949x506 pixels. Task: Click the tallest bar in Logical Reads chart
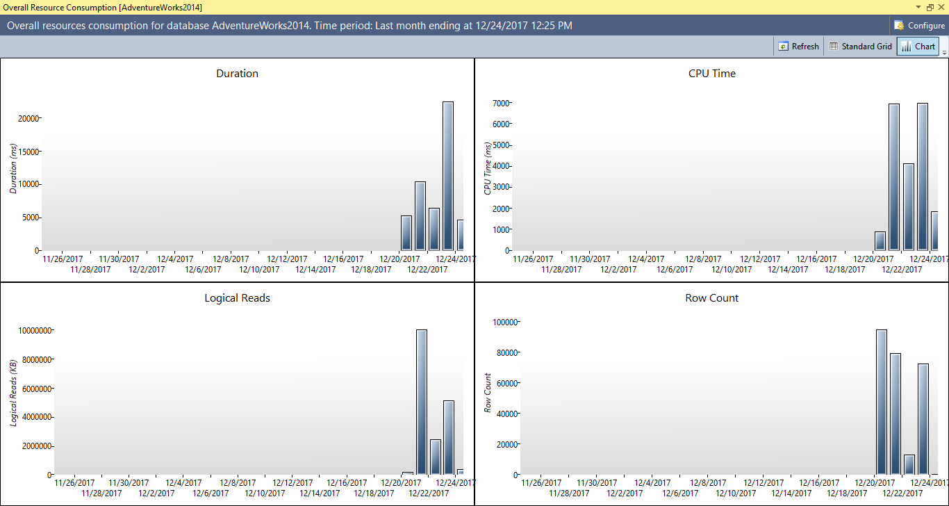click(421, 402)
